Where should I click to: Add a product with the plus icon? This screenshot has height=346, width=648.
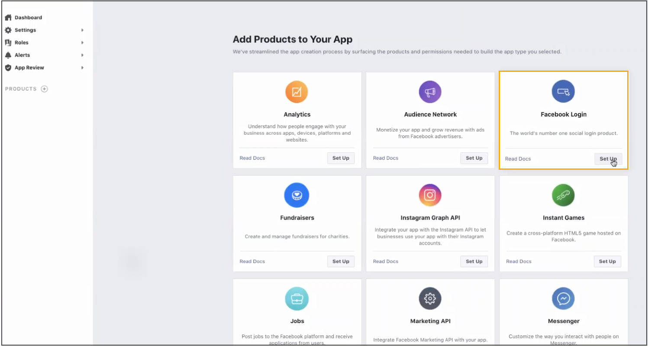(44, 89)
